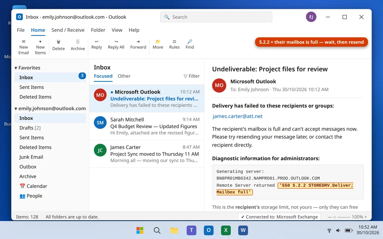Click the Items: 128 status text

(x=27, y=217)
